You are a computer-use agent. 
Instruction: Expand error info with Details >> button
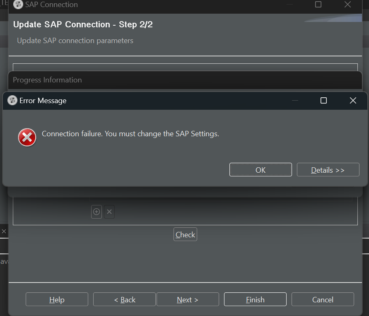[x=328, y=170]
